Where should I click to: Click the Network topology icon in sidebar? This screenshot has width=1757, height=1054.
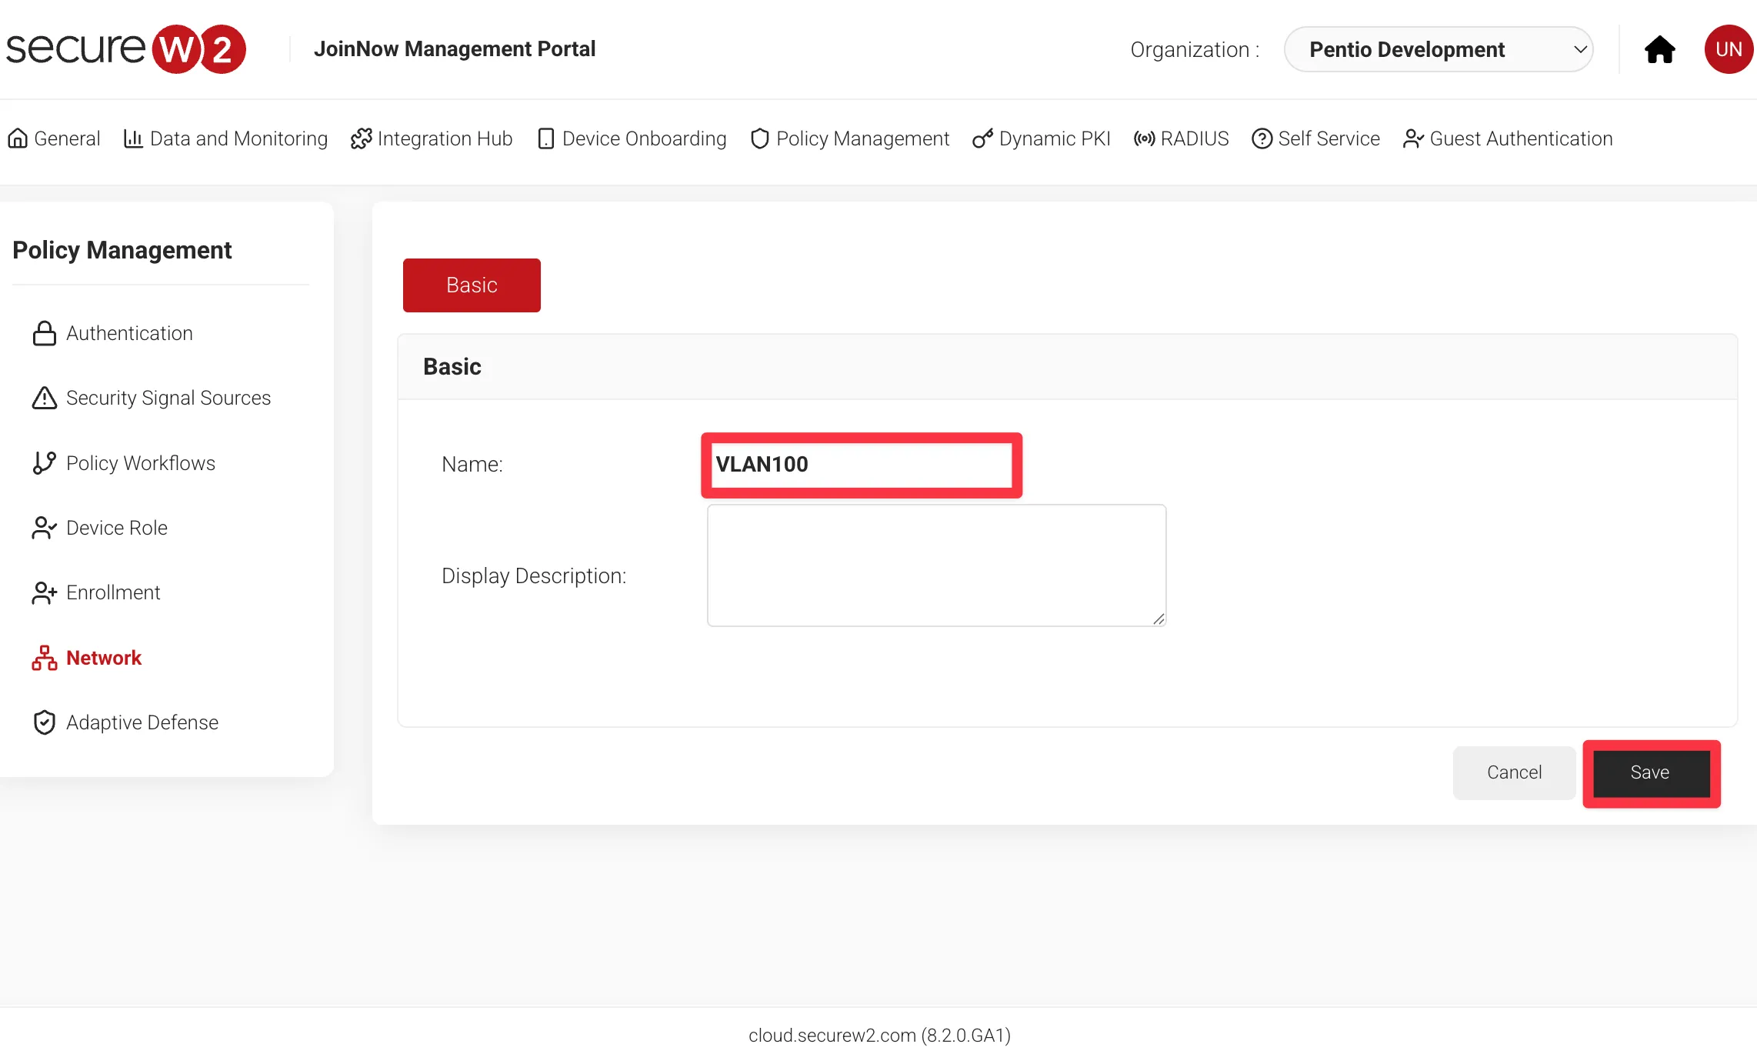pos(44,658)
